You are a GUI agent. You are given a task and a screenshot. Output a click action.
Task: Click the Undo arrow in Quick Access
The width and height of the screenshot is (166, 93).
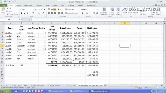pos(8,2)
